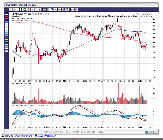163x140 pixels.
Task: Choose the gray color swatch
Action: click(7, 30)
